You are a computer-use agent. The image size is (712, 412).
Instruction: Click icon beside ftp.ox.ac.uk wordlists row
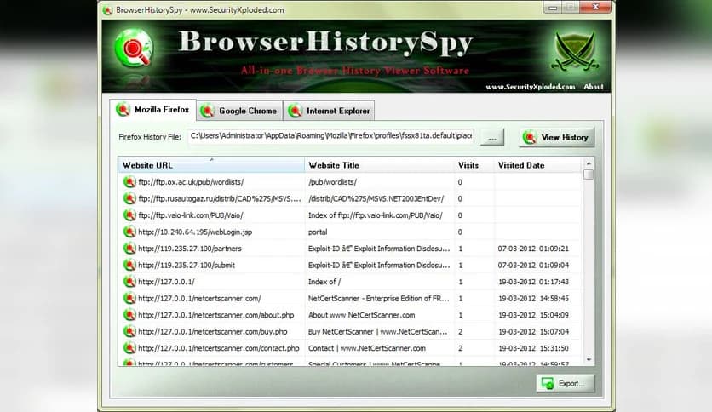click(129, 182)
